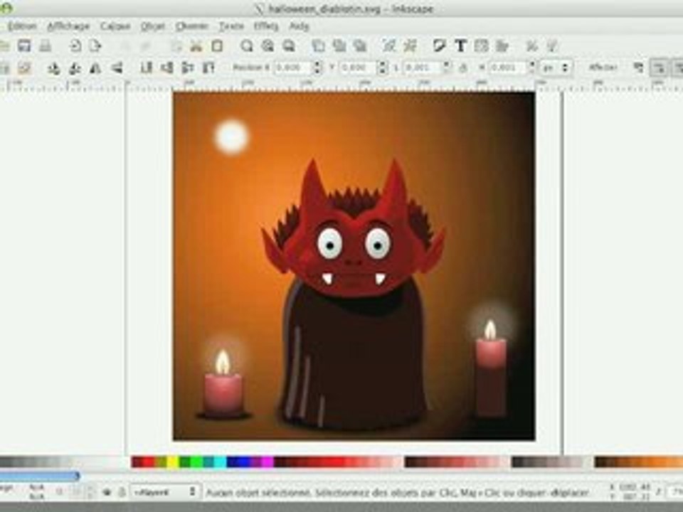This screenshot has width=683, height=512.
Task: Click the width L input field
Action: pos(423,68)
